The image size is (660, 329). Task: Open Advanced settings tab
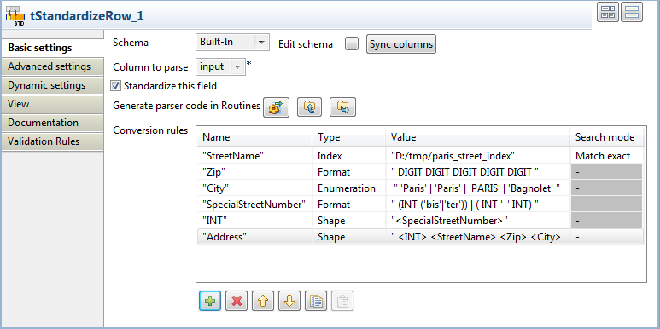coord(52,66)
